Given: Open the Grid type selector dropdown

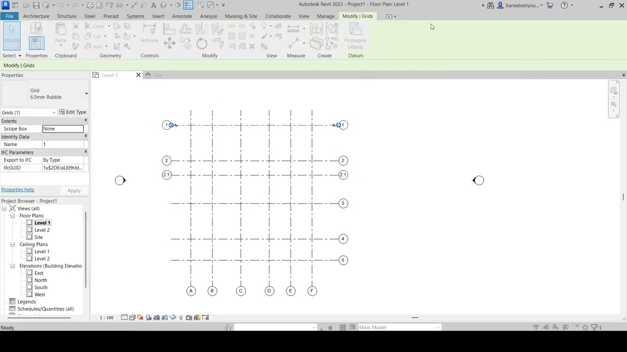Looking at the screenshot, I should [86, 94].
